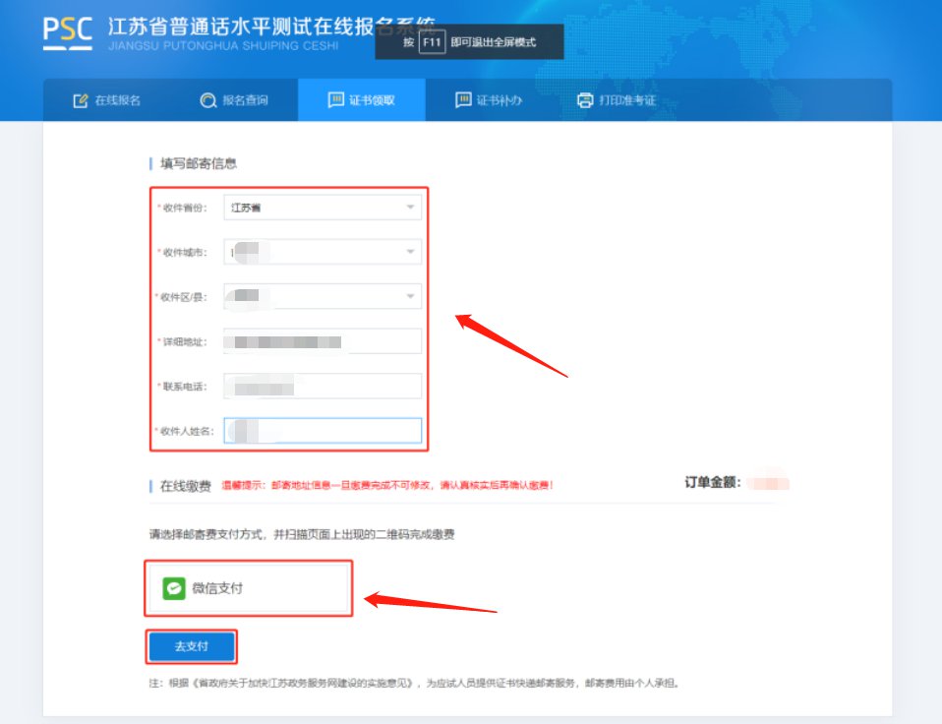
Task: Click the 打印准考证 printer icon
Action: point(585,100)
